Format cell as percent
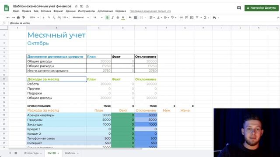This screenshot has height=157, width=280. pos(49,17)
